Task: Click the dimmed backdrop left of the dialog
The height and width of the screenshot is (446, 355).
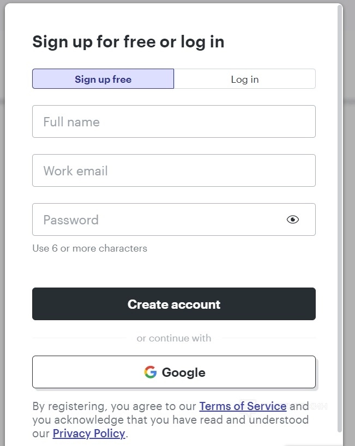Action: pyautogui.click(x=2, y=218)
